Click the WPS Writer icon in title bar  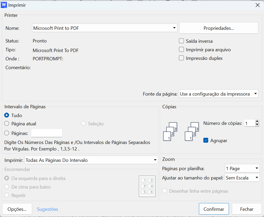click(4, 5)
